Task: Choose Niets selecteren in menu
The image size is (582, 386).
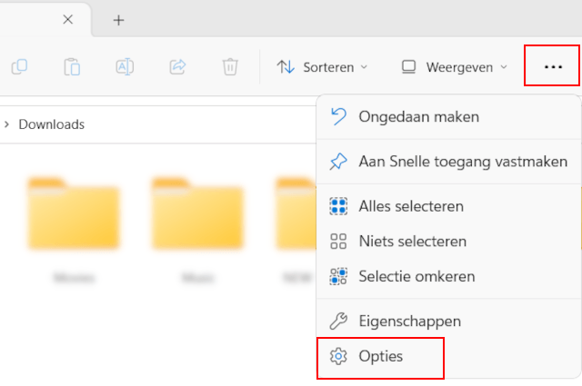Action: point(412,242)
